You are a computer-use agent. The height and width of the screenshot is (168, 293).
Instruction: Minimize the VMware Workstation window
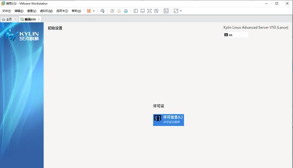click(266, 3)
